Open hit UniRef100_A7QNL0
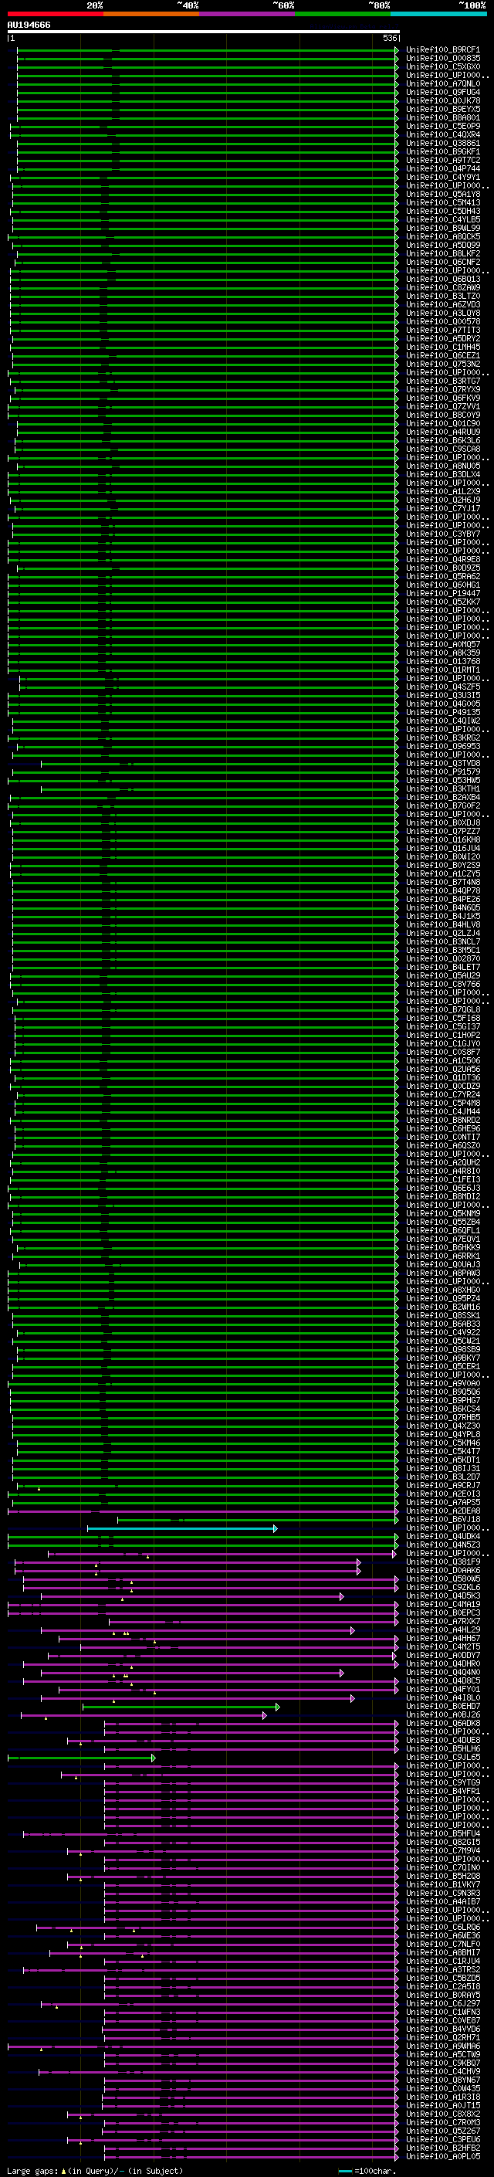Image resolution: width=494 pixels, height=2177 pixels. point(442,83)
